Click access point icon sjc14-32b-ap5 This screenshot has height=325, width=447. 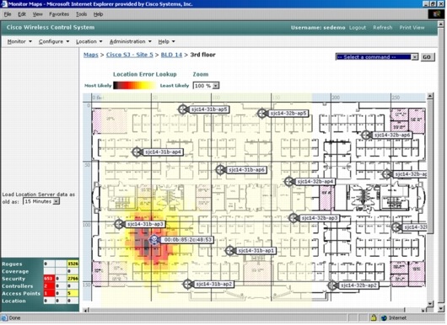tap(261, 114)
